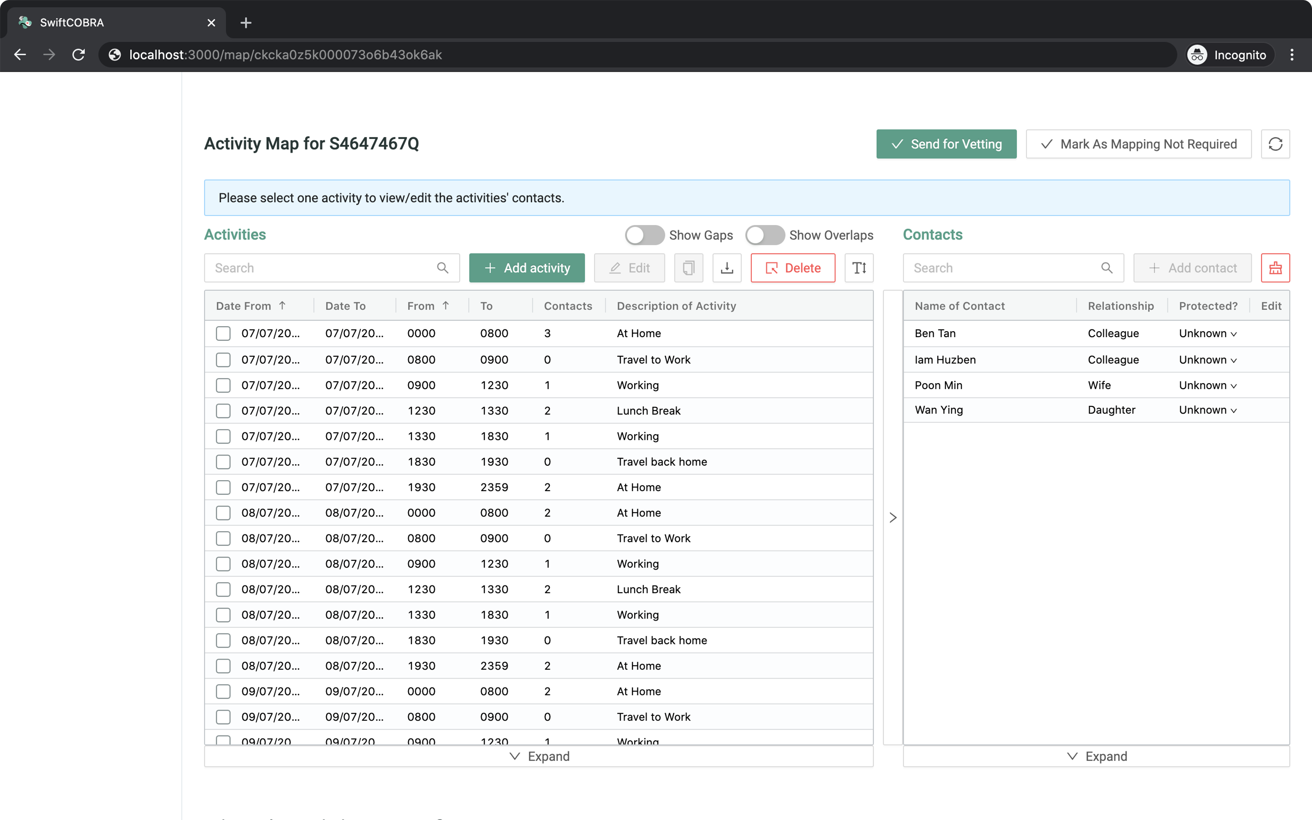Click the download activities icon
The height and width of the screenshot is (820, 1312).
(x=727, y=268)
